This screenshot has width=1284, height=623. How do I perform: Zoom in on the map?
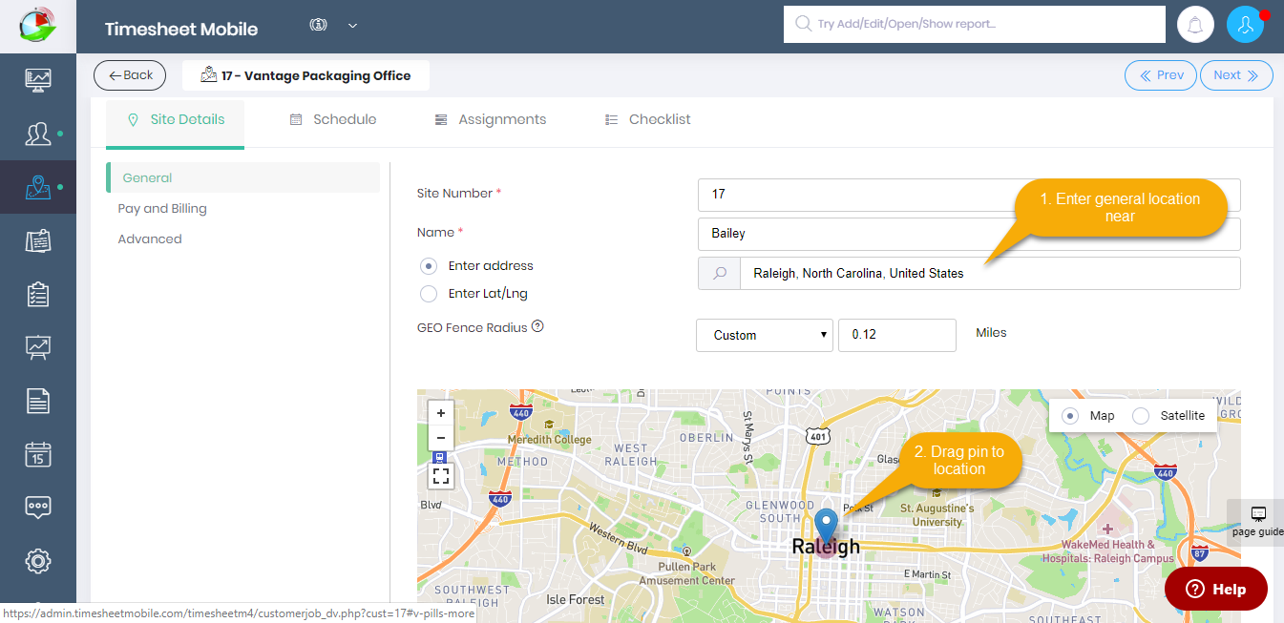440,414
